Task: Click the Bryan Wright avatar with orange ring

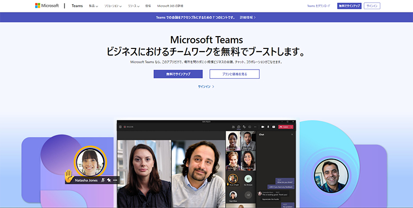Action: pos(233,179)
